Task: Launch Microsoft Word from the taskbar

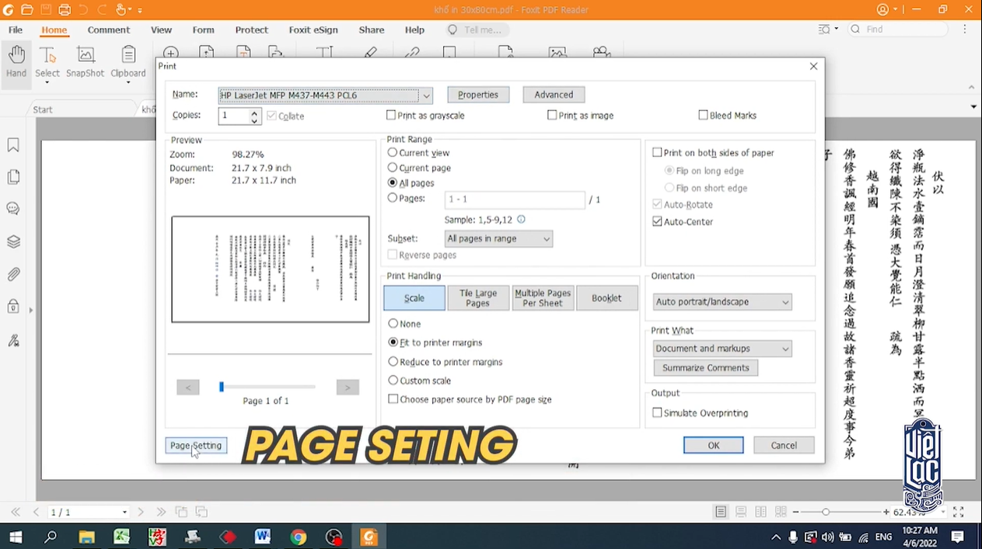Action: coord(262,537)
